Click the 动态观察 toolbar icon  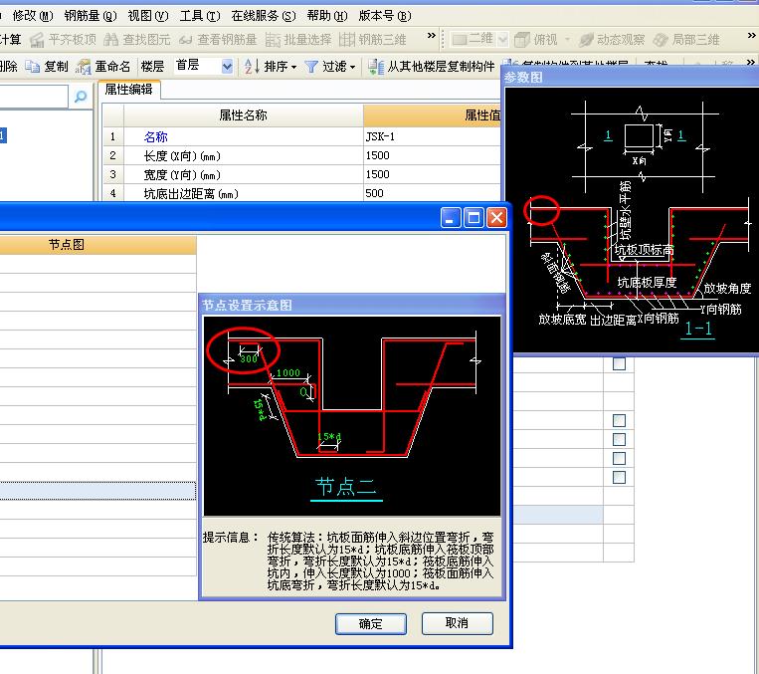point(586,40)
